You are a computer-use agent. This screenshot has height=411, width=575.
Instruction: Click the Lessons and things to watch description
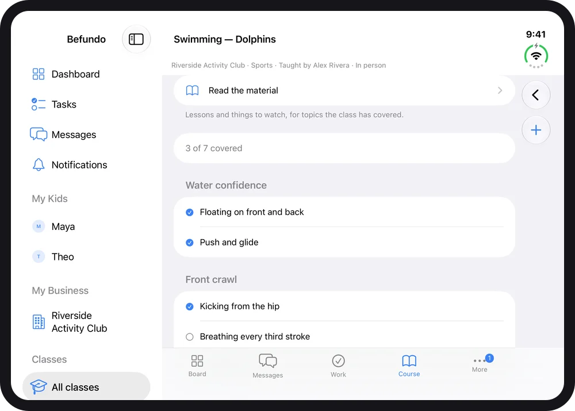click(294, 115)
